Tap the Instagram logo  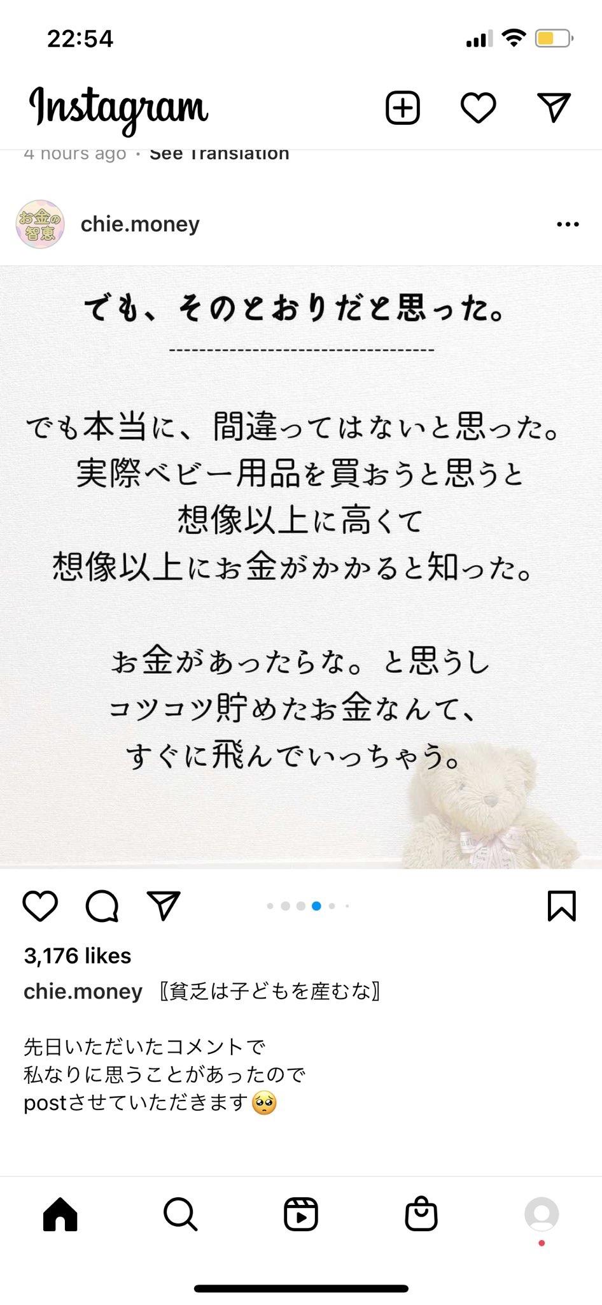click(119, 108)
